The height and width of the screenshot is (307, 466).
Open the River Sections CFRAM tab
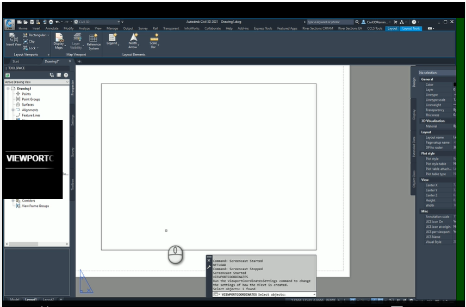[318, 28]
